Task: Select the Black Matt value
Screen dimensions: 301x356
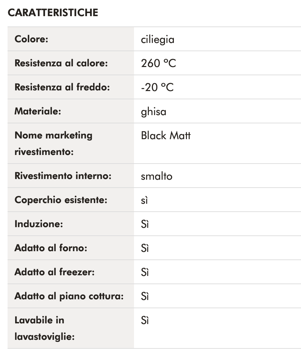Action: click(166, 135)
